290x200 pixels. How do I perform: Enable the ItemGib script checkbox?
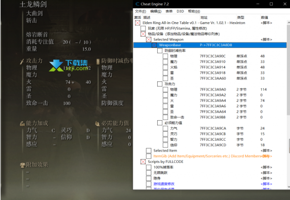pos(149,156)
